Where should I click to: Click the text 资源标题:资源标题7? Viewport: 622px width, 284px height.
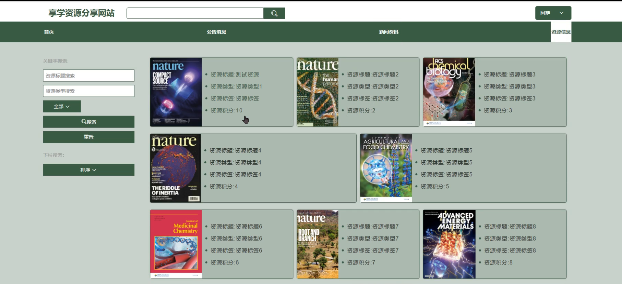373,227
